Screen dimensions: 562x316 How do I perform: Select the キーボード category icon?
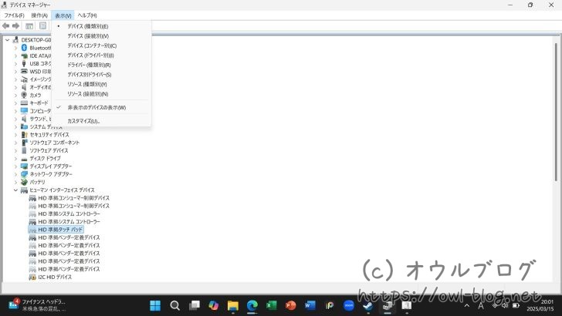24,103
